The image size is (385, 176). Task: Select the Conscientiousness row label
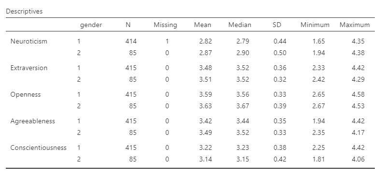coord(38,148)
